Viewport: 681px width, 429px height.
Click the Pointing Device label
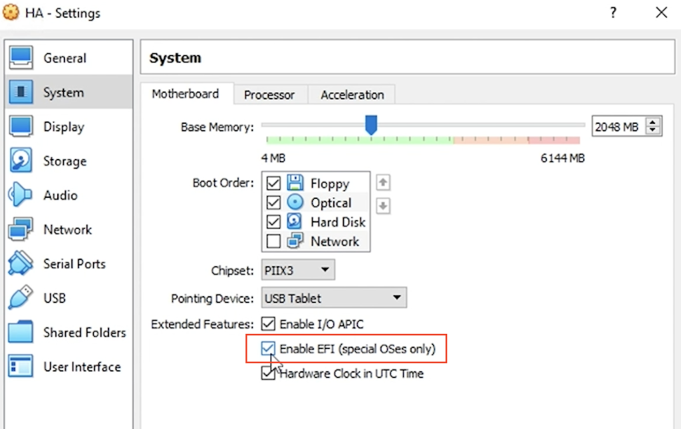pos(212,298)
